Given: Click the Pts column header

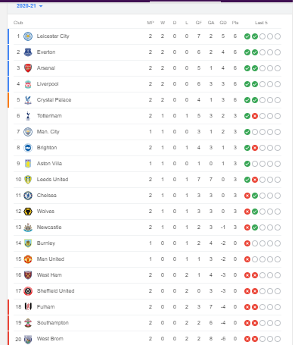Looking at the screenshot, I should 235,23.
